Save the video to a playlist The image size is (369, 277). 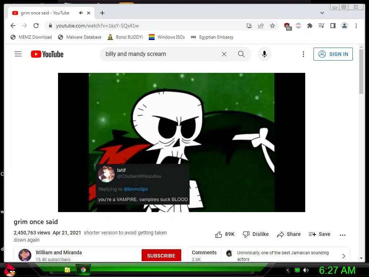[319, 234]
